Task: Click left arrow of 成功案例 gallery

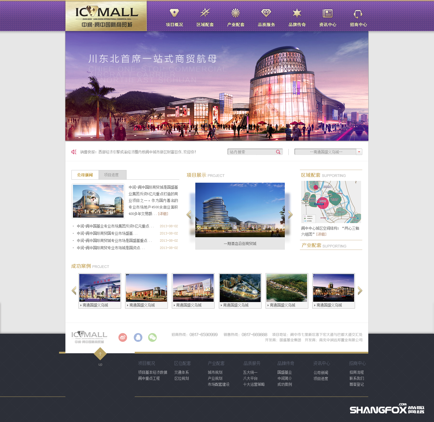Action: point(74,291)
